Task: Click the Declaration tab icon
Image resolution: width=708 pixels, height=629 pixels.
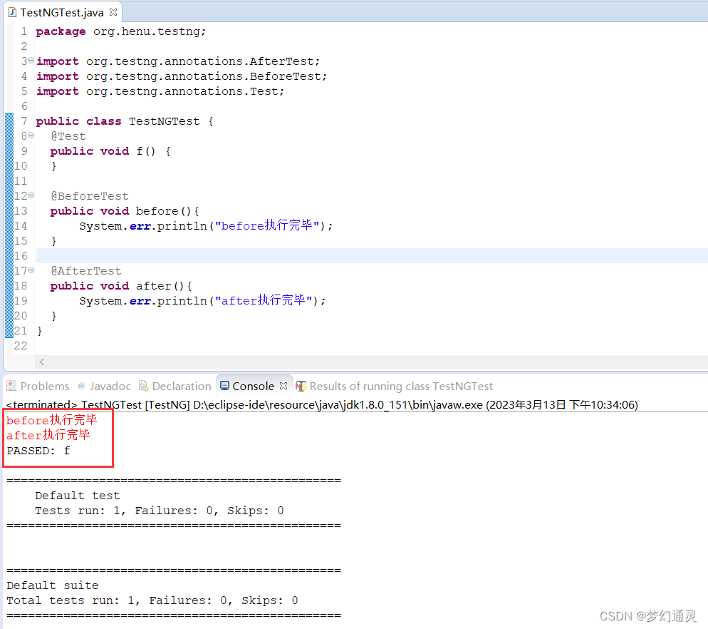Action: coord(144,386)
